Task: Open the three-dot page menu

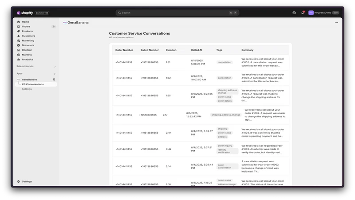Action: (336, 23)
